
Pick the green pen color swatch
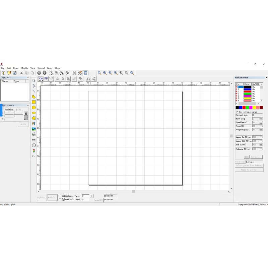(247, 108)
